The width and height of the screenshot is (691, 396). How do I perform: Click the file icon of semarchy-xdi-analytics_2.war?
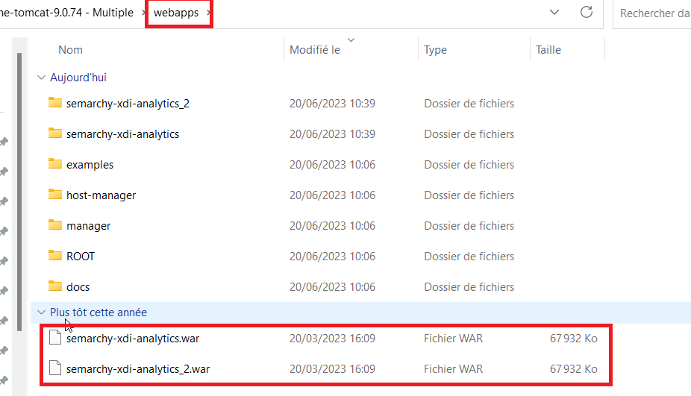click(55, 368)
